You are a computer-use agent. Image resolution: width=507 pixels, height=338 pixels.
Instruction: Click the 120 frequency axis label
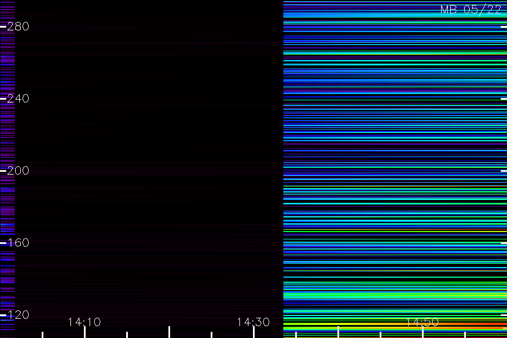[x=18, y=314]
